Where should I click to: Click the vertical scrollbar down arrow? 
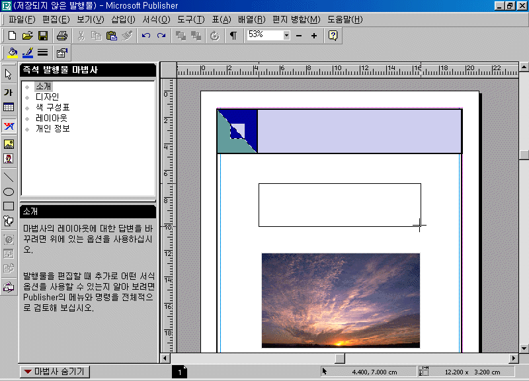tap(524, 348)
